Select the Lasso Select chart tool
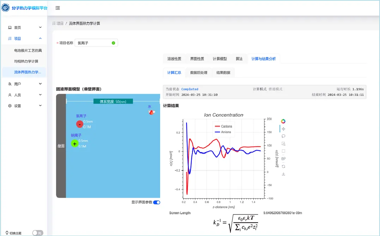380x236 pixels. tap(283, 136)
